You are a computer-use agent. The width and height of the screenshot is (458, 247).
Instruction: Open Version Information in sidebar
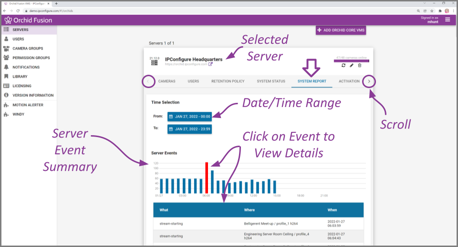(x=29, y=95)
